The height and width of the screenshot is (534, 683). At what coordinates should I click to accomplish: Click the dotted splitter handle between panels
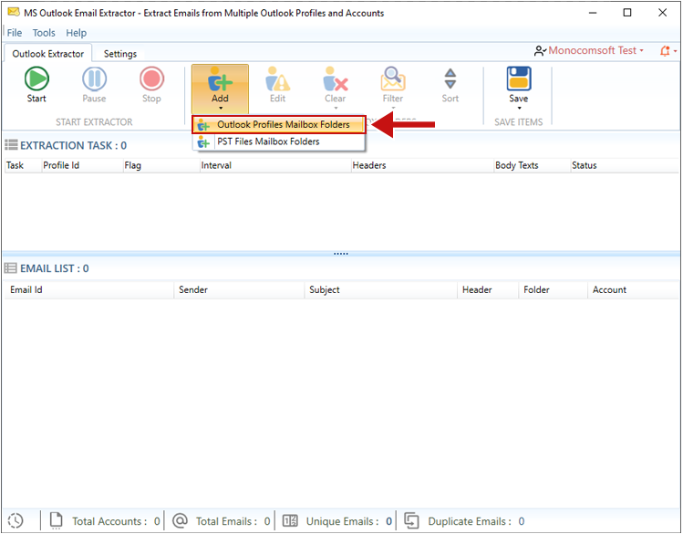coord(341,253)
